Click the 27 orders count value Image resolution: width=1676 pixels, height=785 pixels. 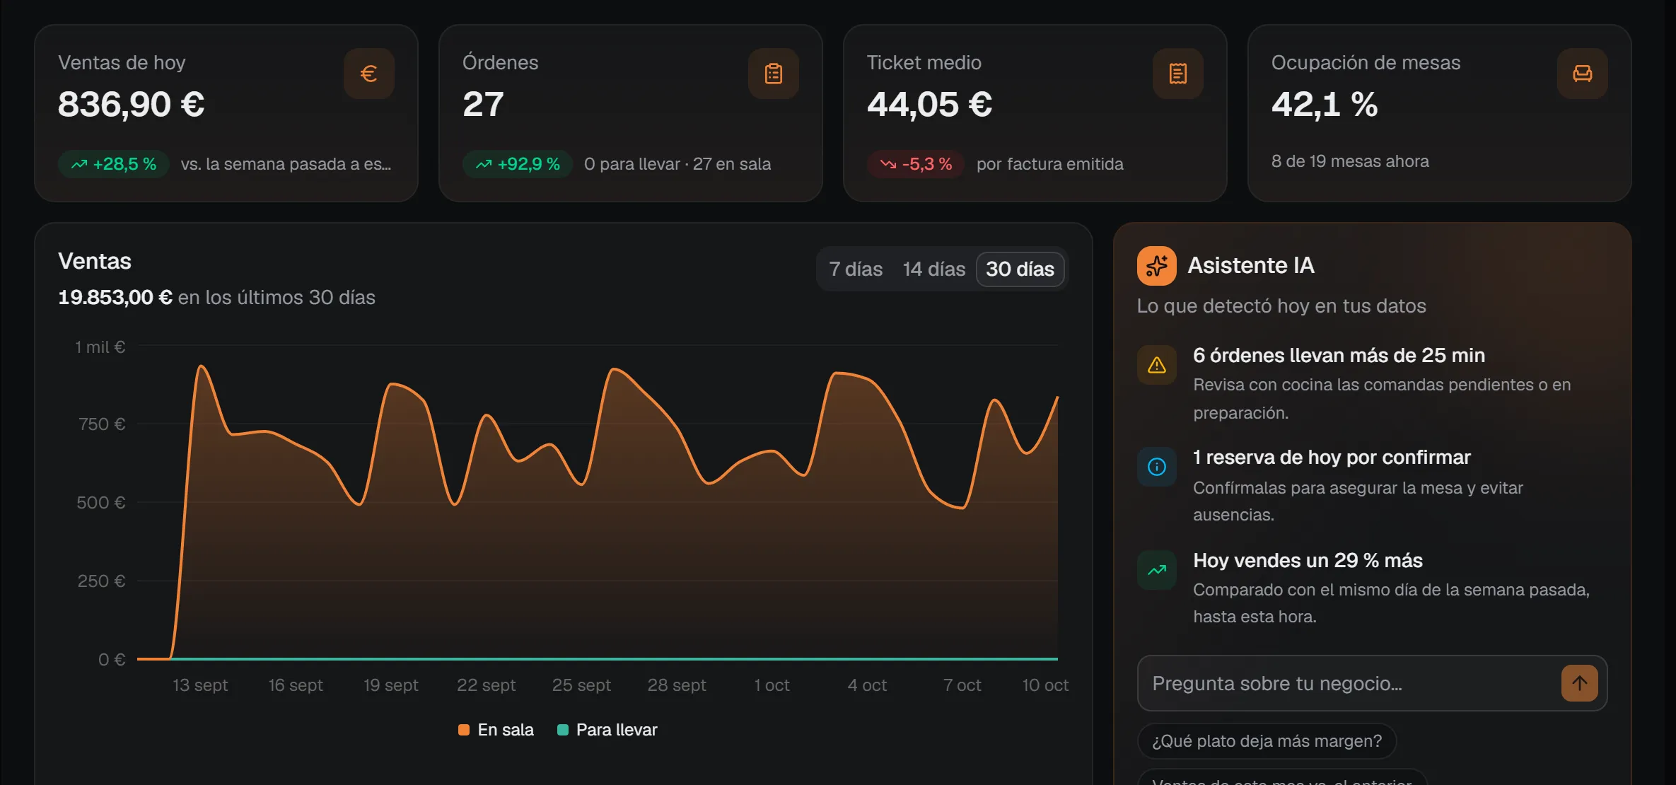[483, 105]
